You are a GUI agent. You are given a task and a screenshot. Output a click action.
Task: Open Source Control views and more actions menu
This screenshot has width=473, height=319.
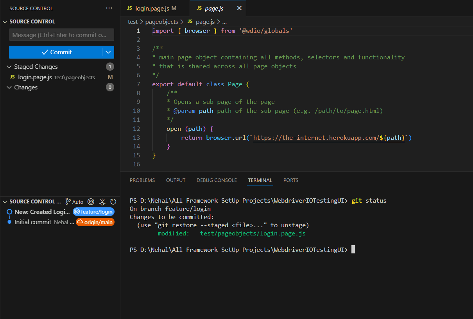(x=109, y=8)
